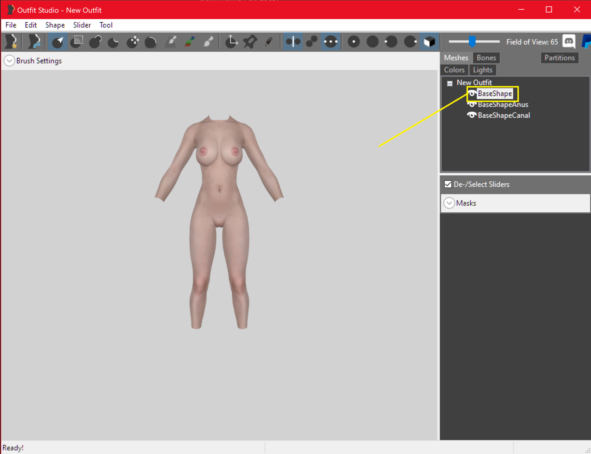Open the File menu

coord(11,25)
